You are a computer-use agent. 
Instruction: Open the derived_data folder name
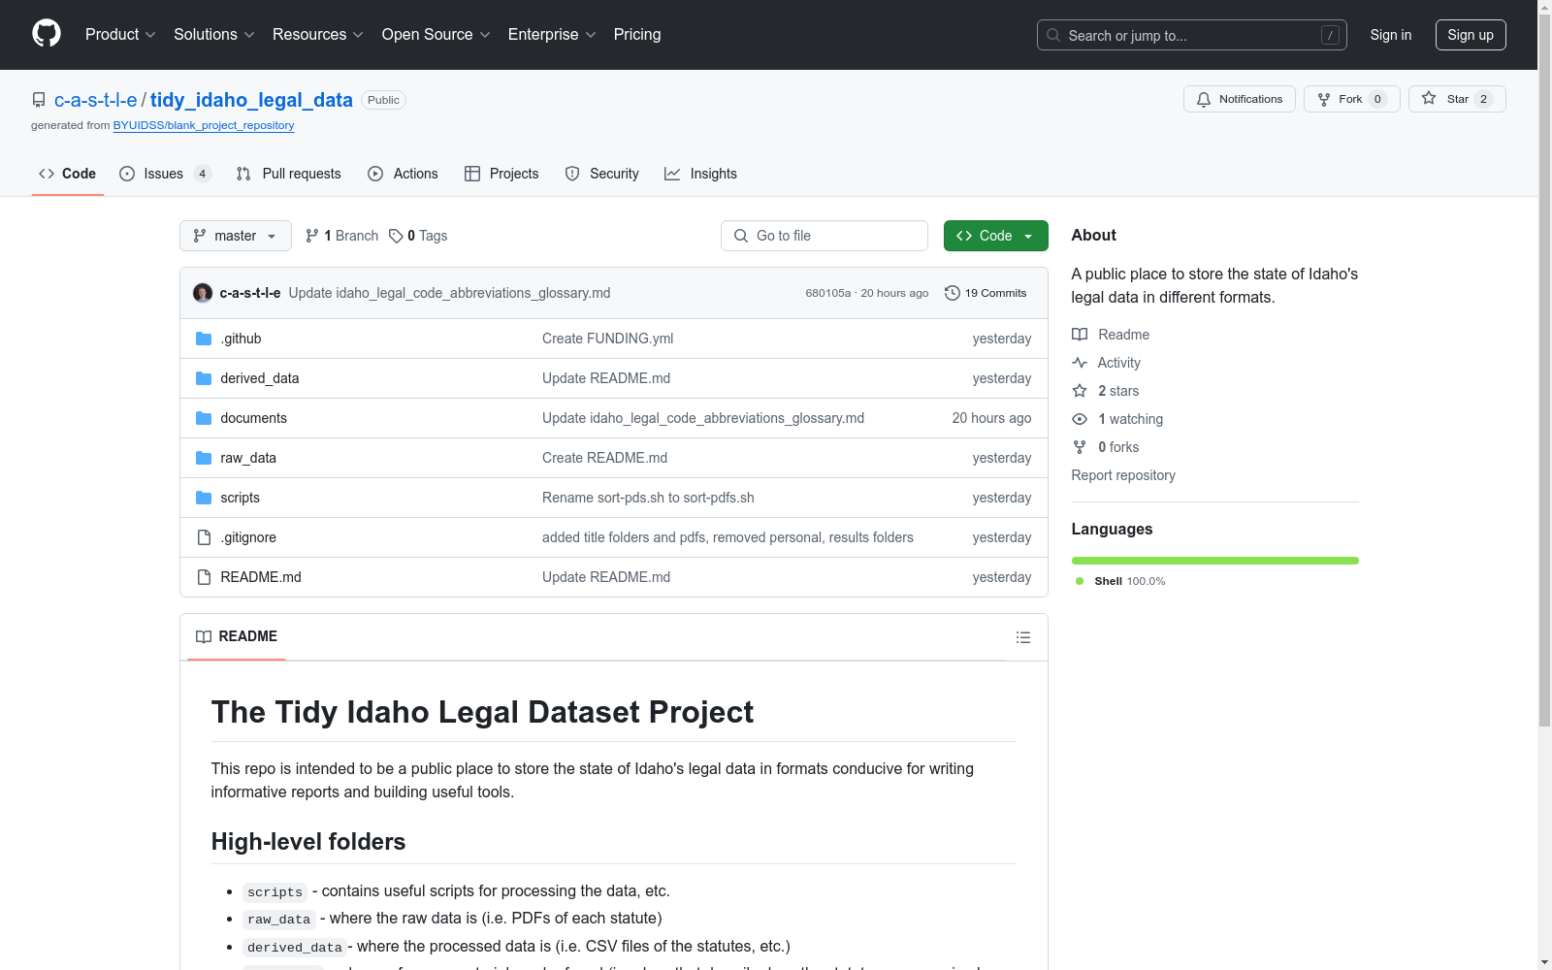click(x=260, y=378)
